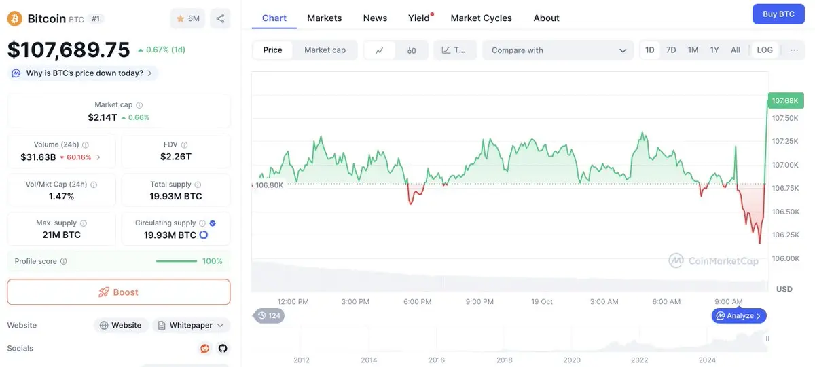Image resolution: width=815 pixels, height=367 pixels.
Task: Click the Buy BTC button
Action: pyautogui.click(x=778, y=14)
